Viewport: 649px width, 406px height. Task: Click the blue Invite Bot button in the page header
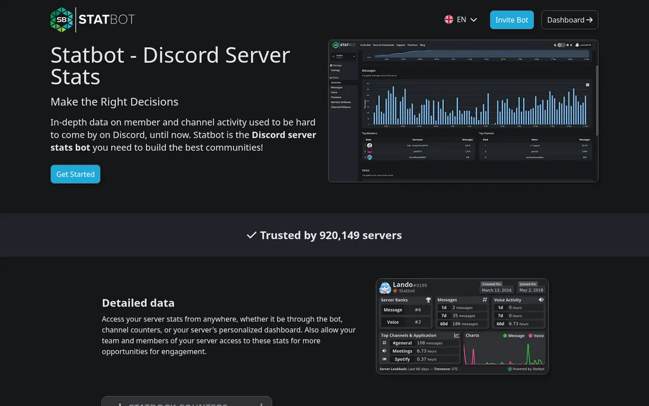512,20
